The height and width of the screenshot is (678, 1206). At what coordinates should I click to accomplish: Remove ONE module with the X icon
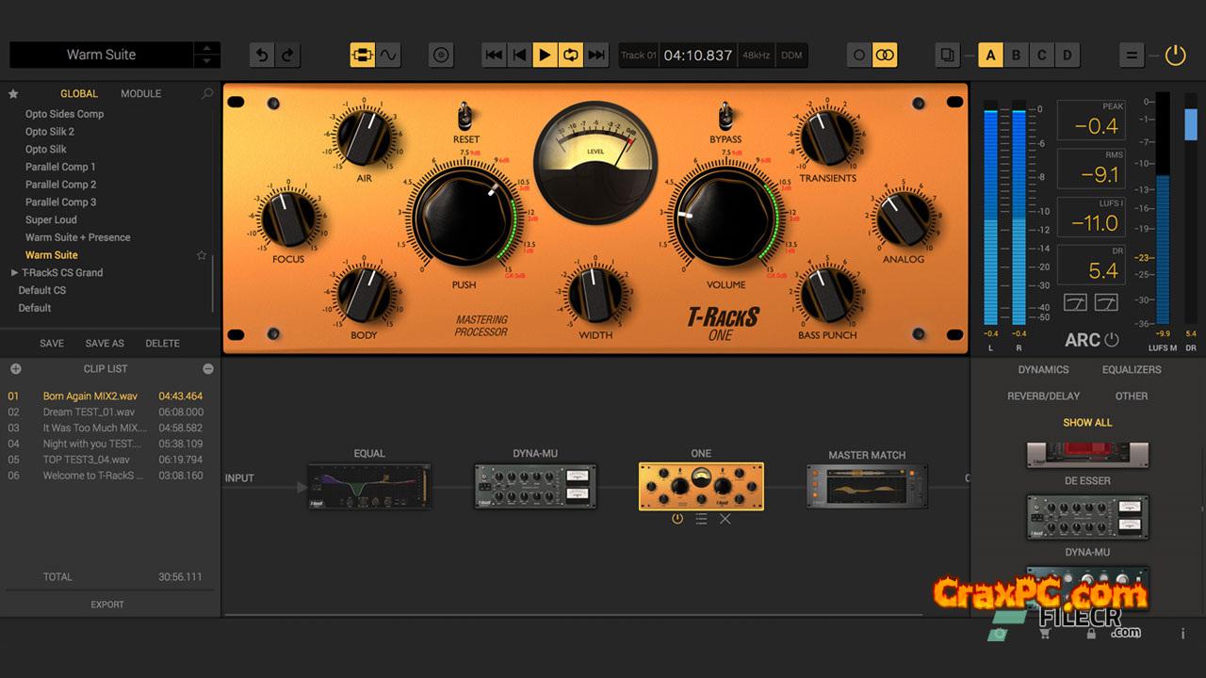(x=725, y=519)
